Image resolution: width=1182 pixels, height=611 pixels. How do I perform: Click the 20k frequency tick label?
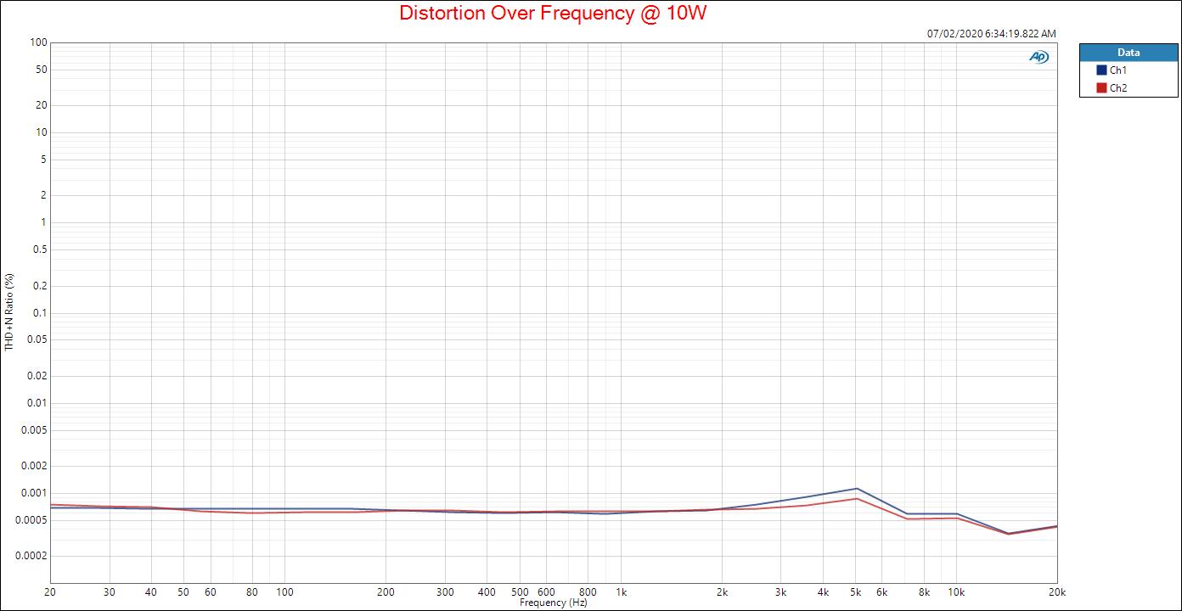(1056, 592)
